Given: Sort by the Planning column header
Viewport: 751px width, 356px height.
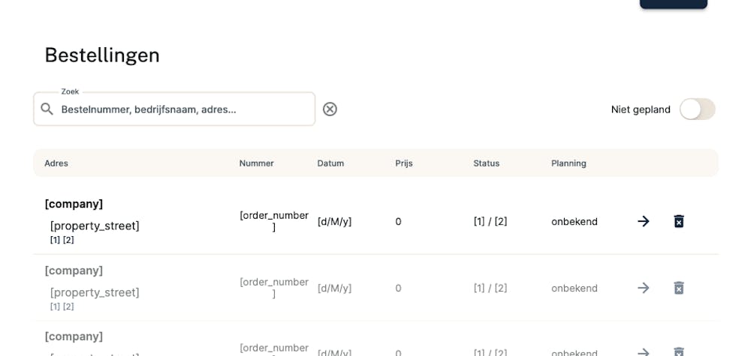Looking at the screenshot, I should tap(569, 163).
